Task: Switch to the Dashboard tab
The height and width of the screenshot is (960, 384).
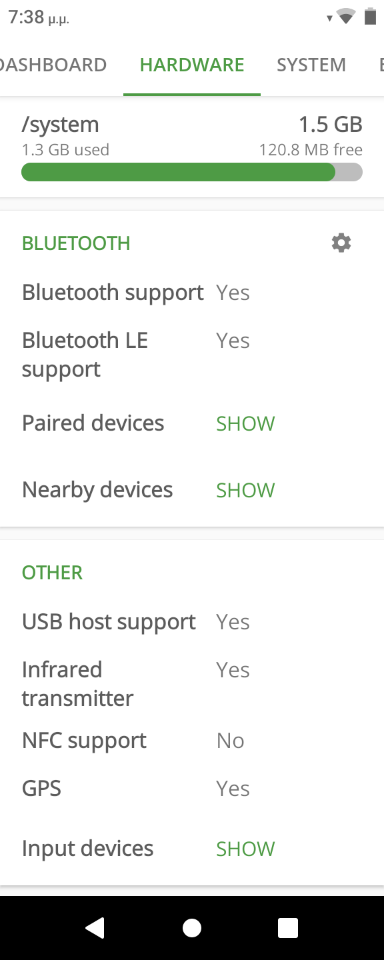Action: pos(53,65)
